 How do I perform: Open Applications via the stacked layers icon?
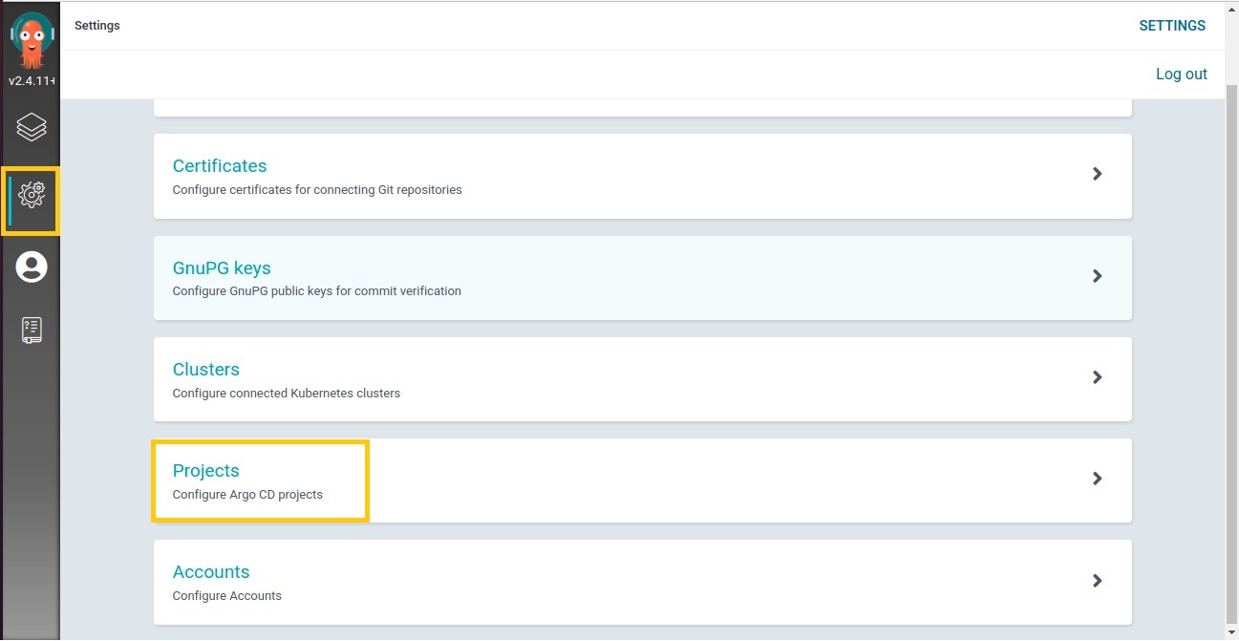coord(32,127)
